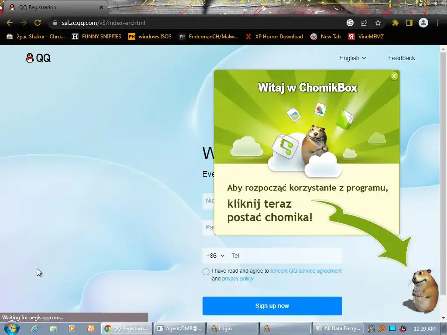Image resolution: width=447 pixels, height=335 pixels.
Task: Open the Chrome extensions puzzle icon
Action: (395, 23)
